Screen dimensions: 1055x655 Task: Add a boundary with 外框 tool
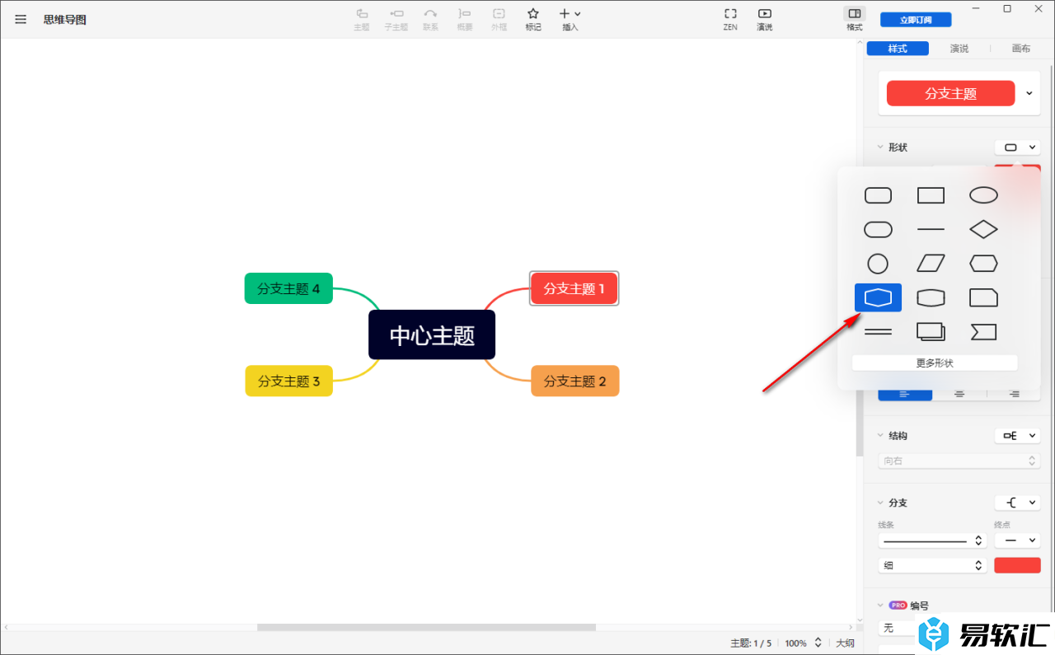point(499,19)
